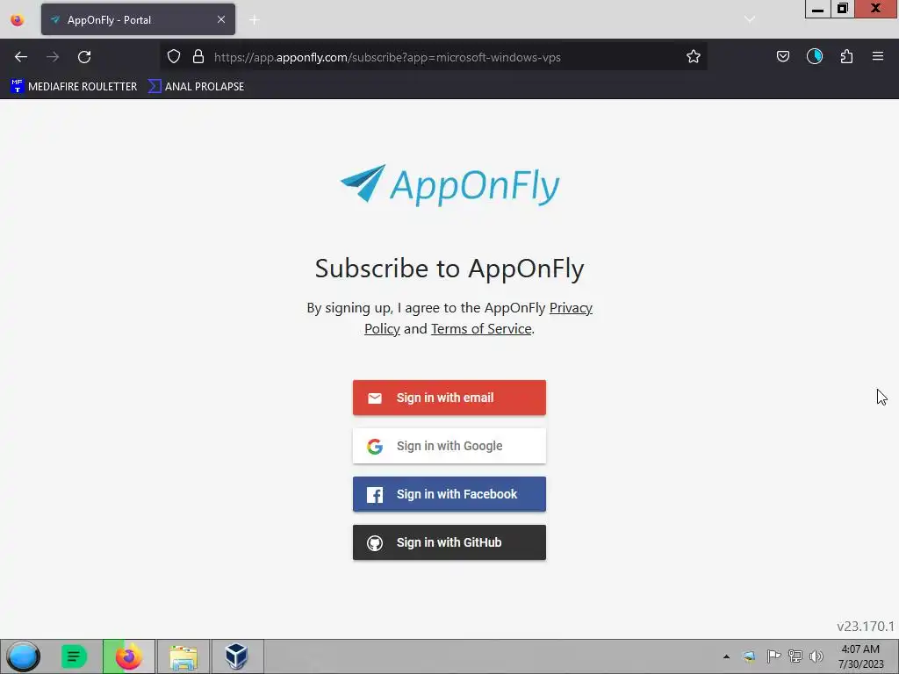The width and height of the screenshot is (899, 674).
Task: Save the page to Pocket
Action: (782, 56)
